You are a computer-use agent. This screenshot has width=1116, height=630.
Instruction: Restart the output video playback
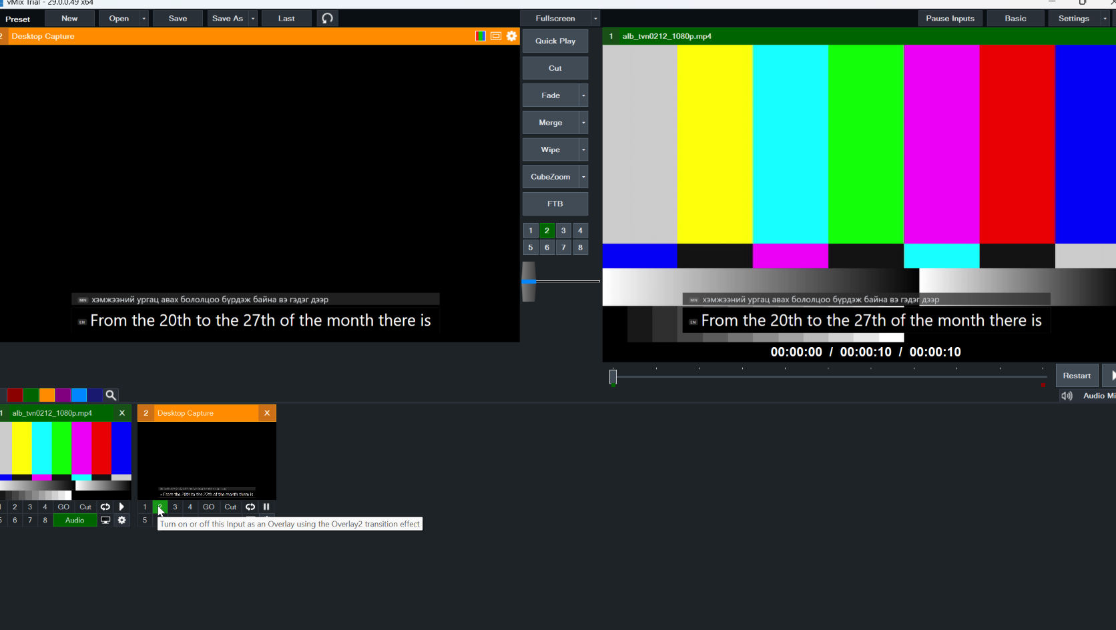(1077, 376)
